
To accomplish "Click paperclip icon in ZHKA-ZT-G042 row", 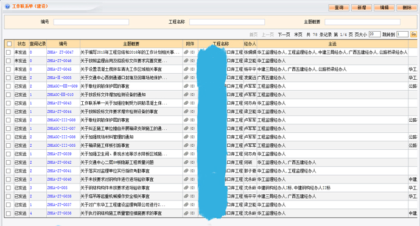I will tap(186, 162).
